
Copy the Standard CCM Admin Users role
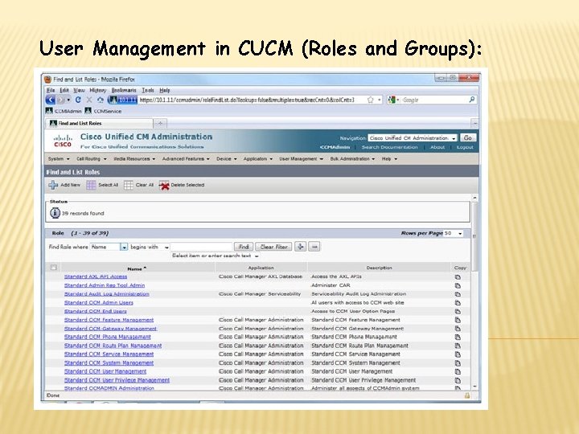point(458,303)
